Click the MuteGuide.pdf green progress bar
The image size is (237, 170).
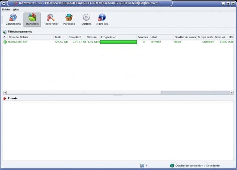118,42
